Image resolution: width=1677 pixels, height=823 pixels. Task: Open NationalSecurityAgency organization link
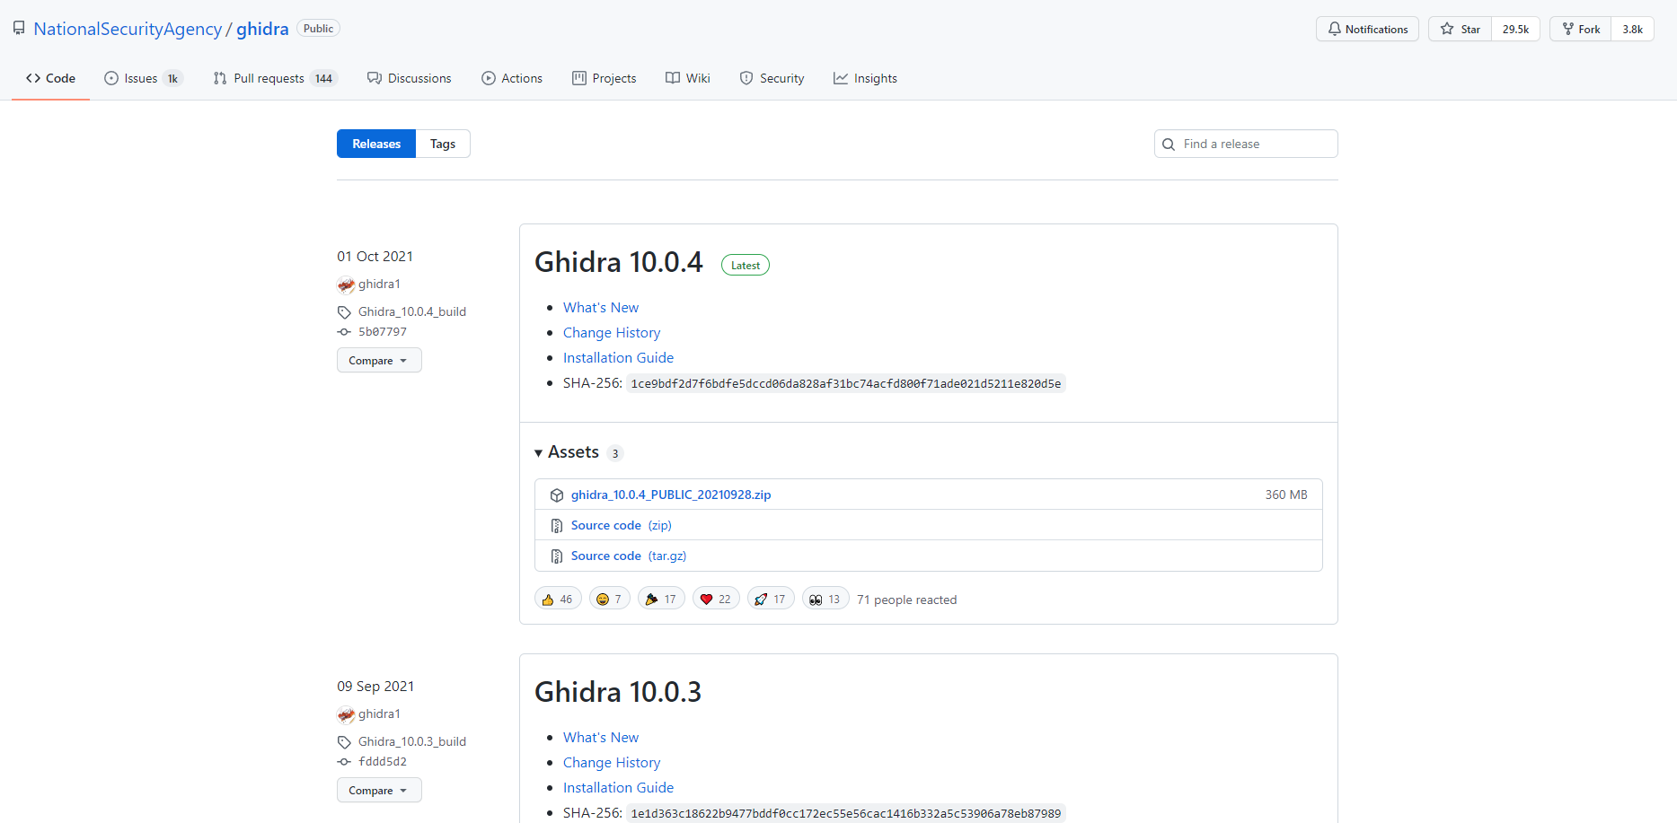pos(128,29)
